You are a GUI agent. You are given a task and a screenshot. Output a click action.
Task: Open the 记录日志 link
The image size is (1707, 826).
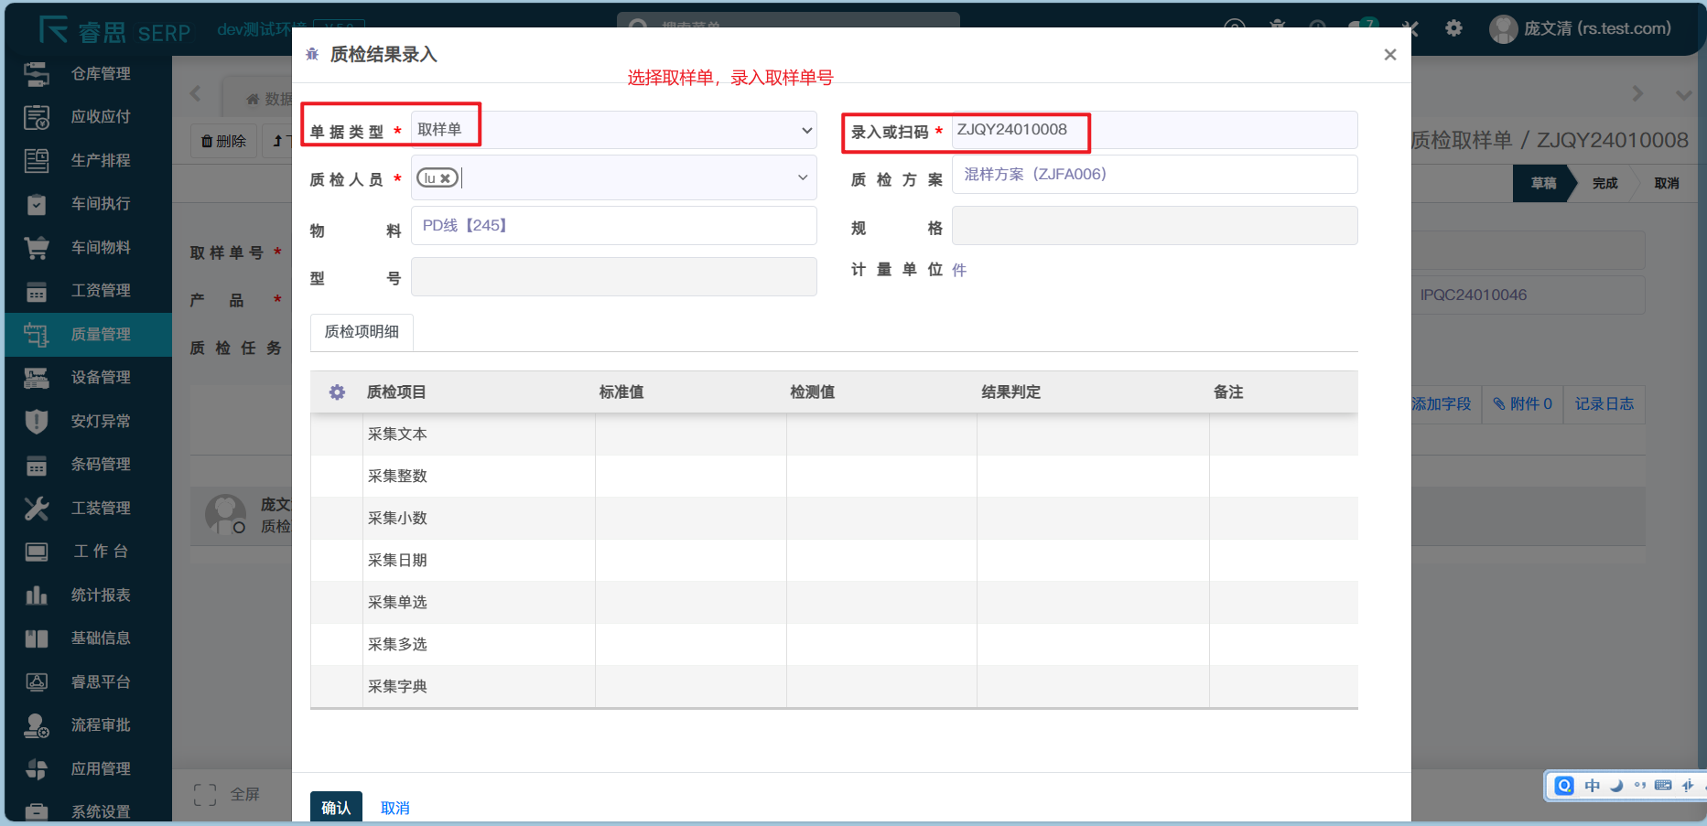coord(1604,403)
